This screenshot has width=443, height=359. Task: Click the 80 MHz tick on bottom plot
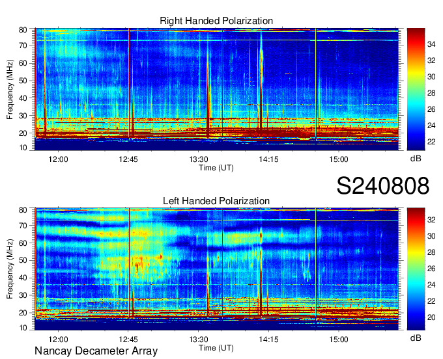click(x=23, y=210)
